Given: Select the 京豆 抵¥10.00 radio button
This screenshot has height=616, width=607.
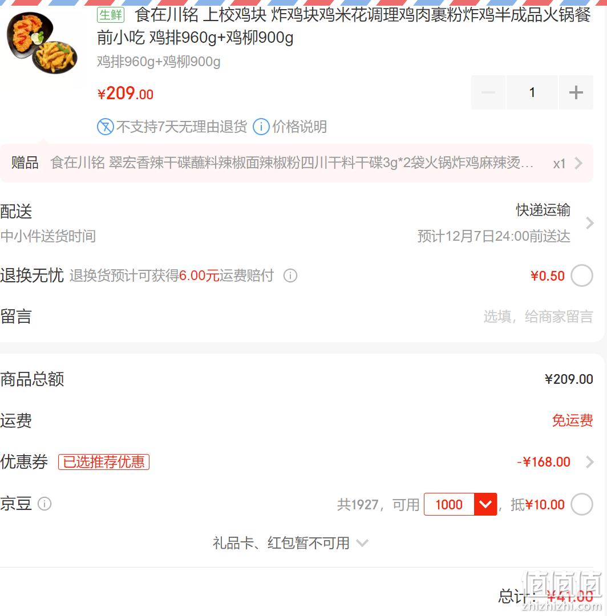Looking at the screenshot, I should point(582,504).
